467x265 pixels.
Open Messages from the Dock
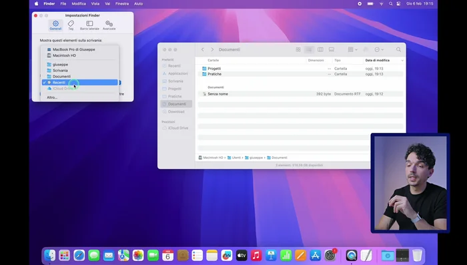[x=94, y=256]
